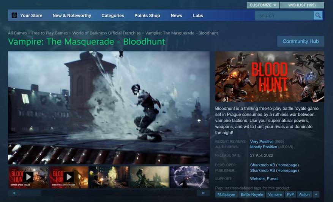The image size is (333, 202).
Task: Open developer Homepage link
Action: click(287, 165)
